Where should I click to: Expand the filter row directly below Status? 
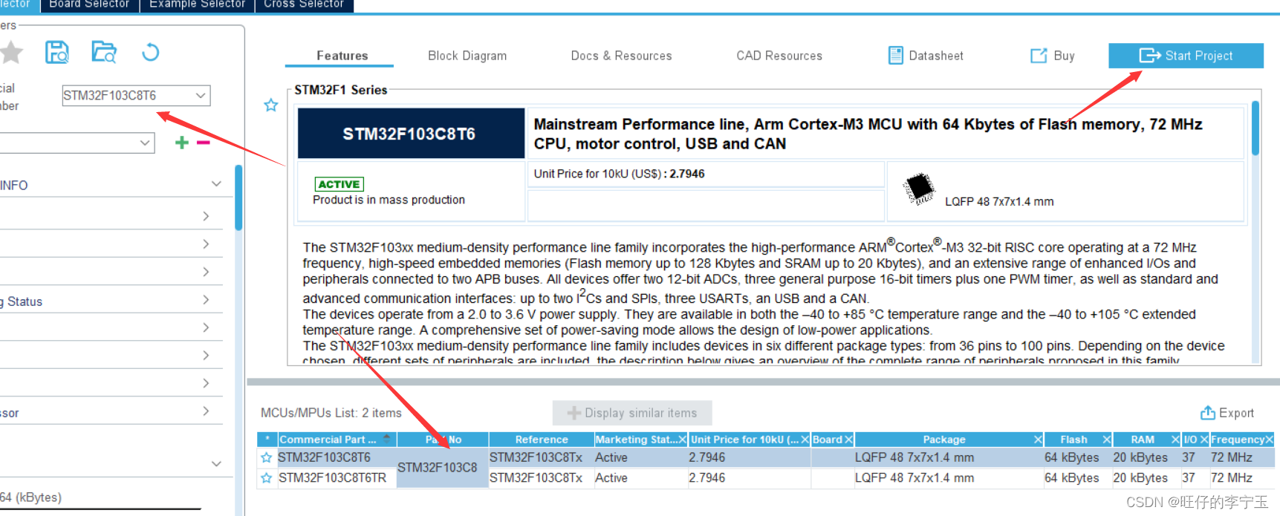(x=206, y=327)
